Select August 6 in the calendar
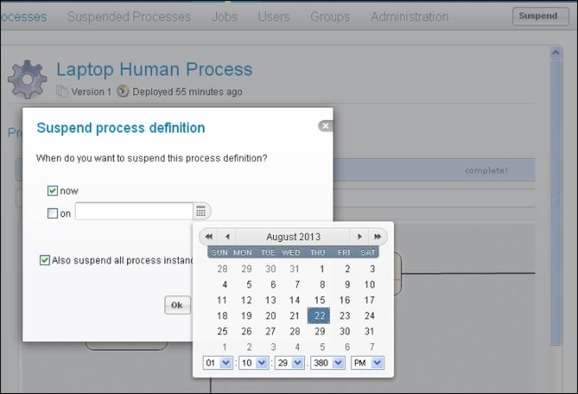The height and width of the screenshot is (394, 578). pyautogui.click(x=273, y=284)
